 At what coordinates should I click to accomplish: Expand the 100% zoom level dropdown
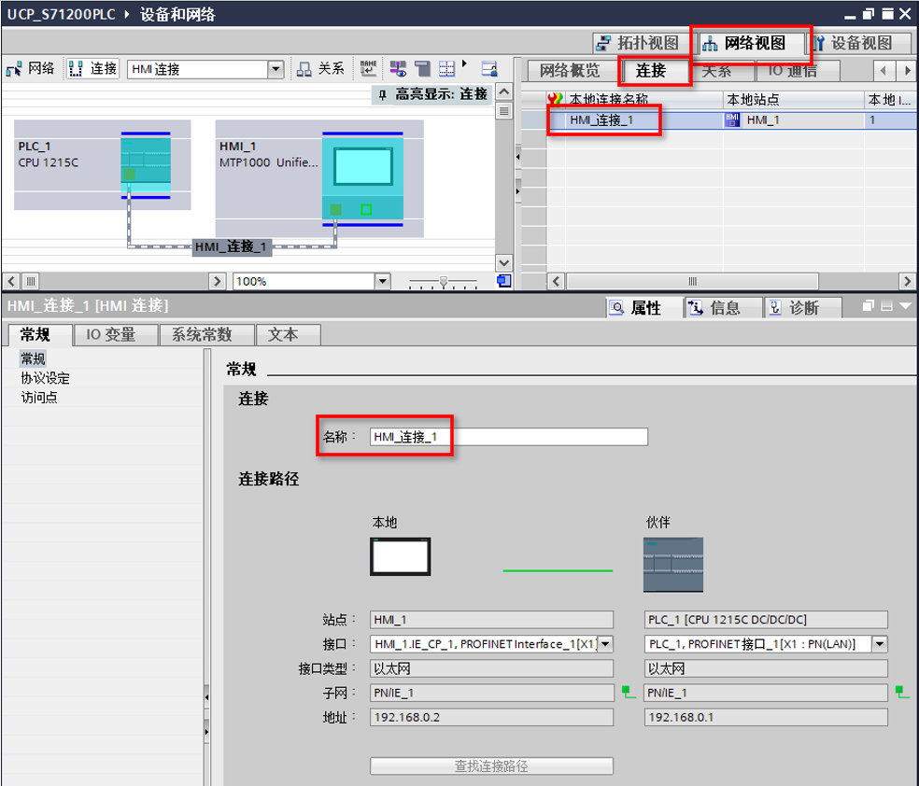[381, 281]
